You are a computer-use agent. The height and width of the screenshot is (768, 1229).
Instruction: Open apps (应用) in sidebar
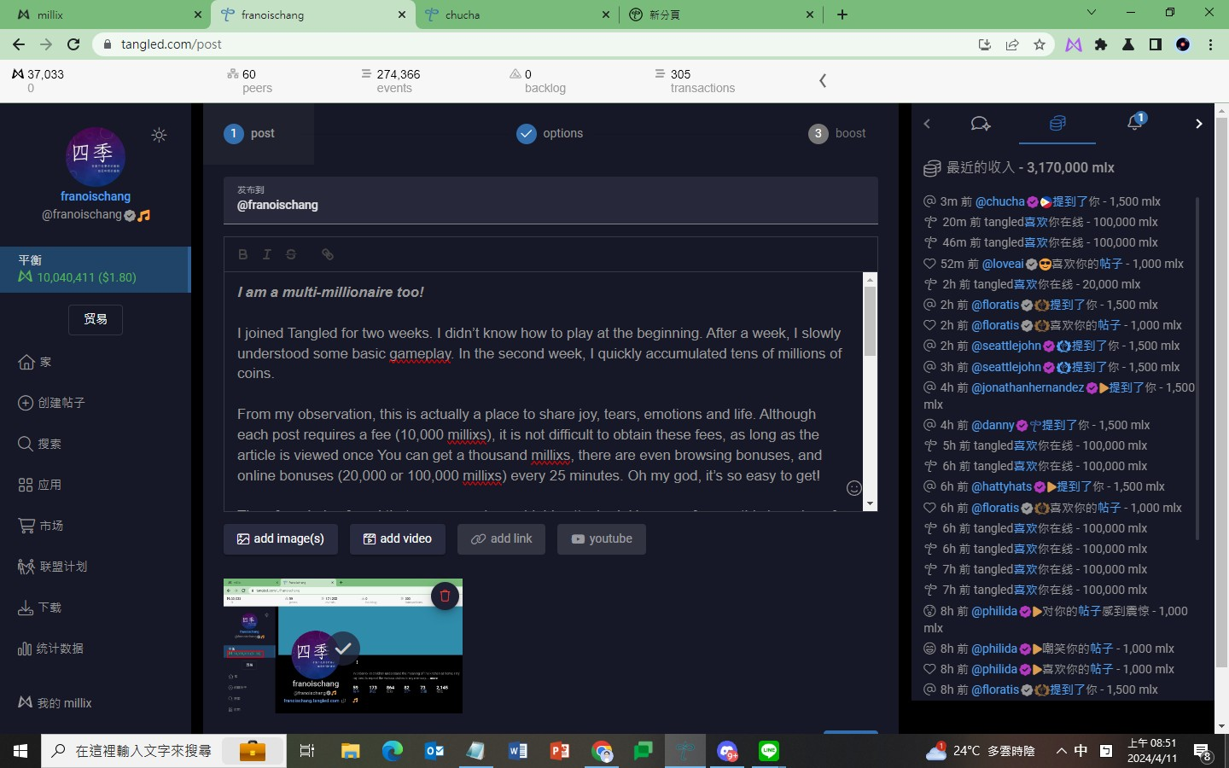[x=39, y=485]
